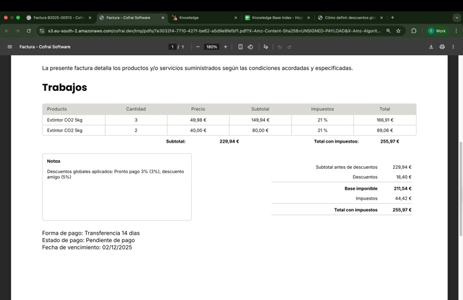Click Base imponible value 211,54 €
This screenshot has height=300, width=463.
tap(402, 188)
